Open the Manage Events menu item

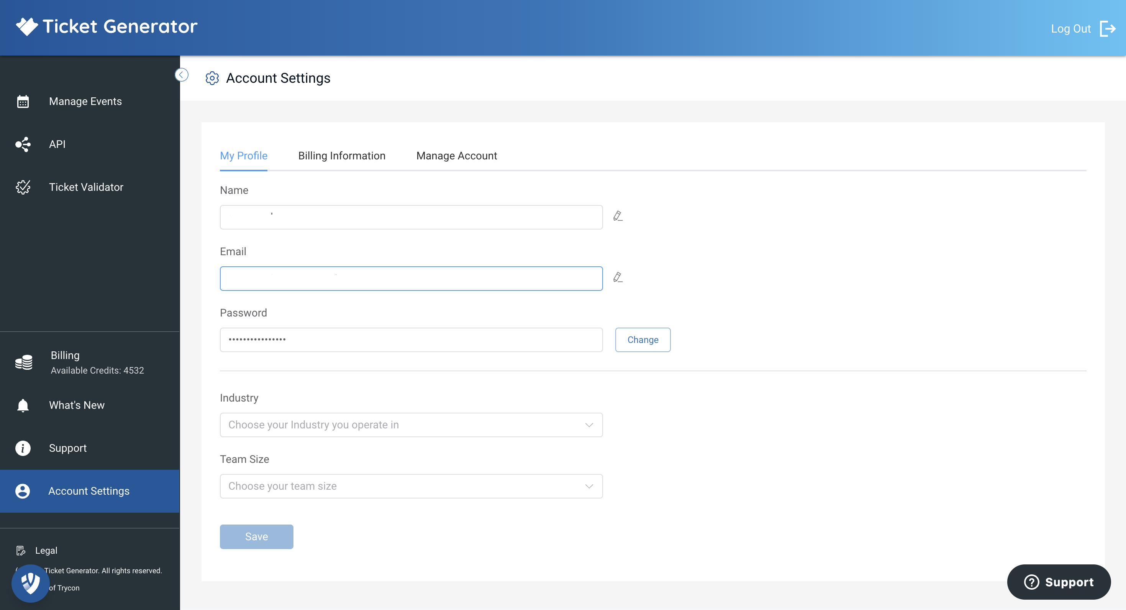coord(90,102)
